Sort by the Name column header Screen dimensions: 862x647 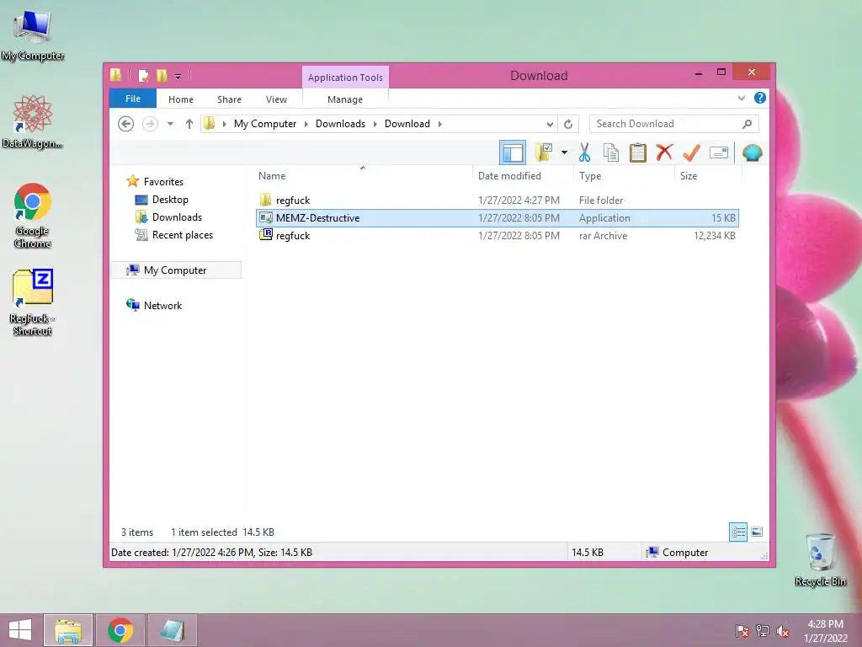coord(363,176)
